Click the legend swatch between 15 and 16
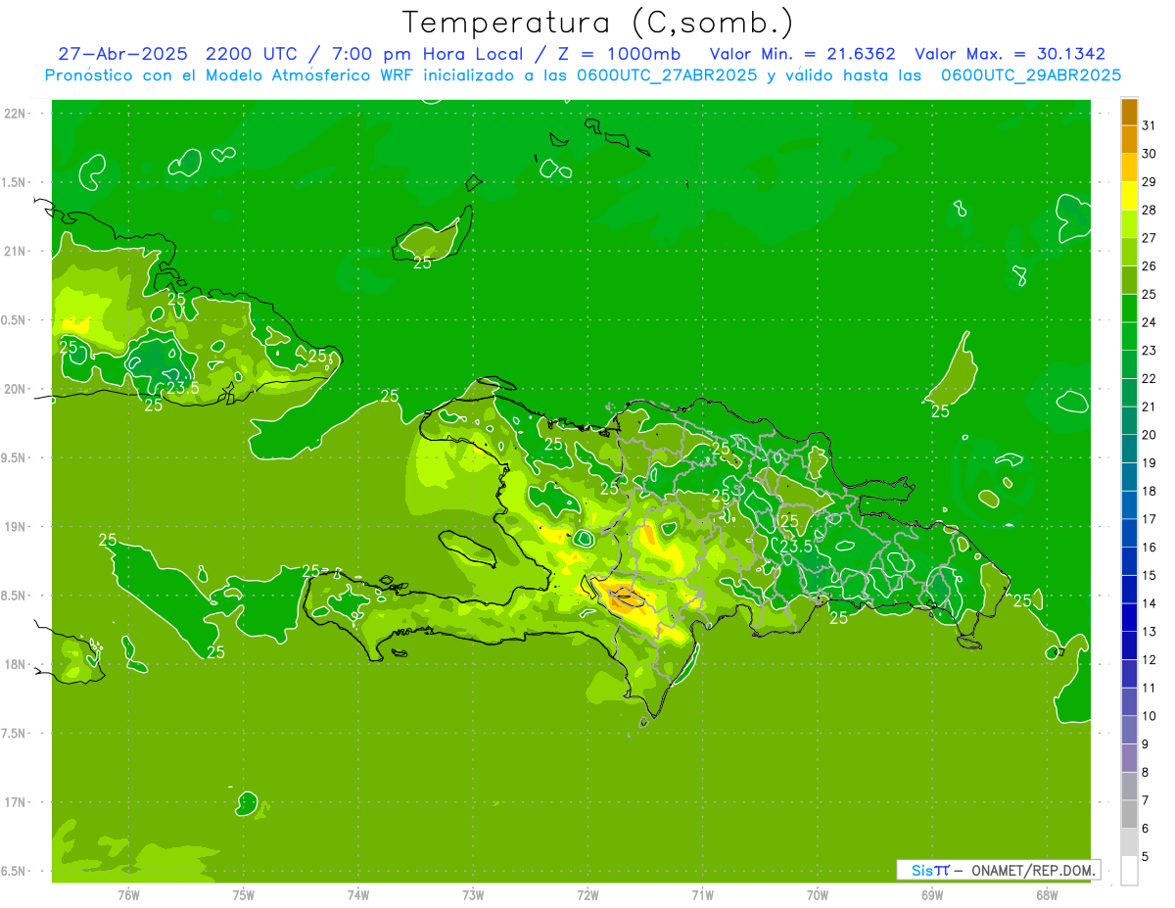The image size is (1175, 908). click(1129, 560)
